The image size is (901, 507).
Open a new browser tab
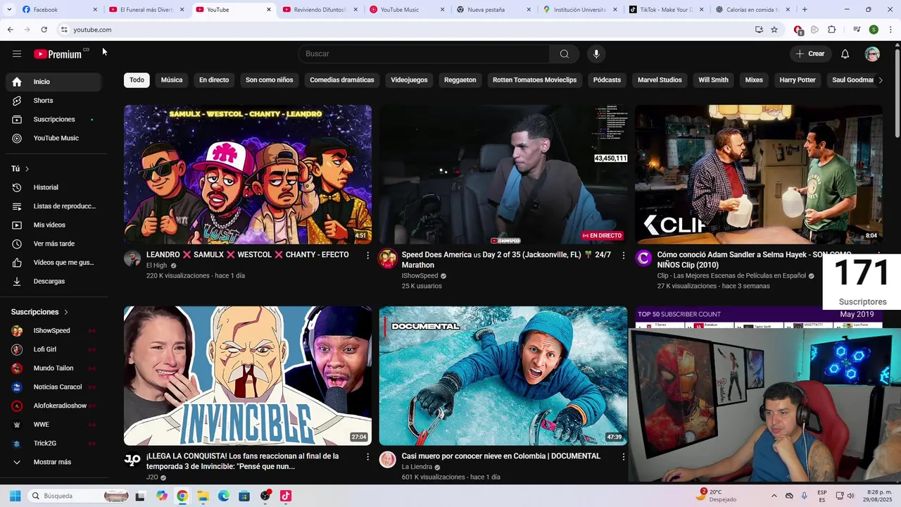[805, 10]
